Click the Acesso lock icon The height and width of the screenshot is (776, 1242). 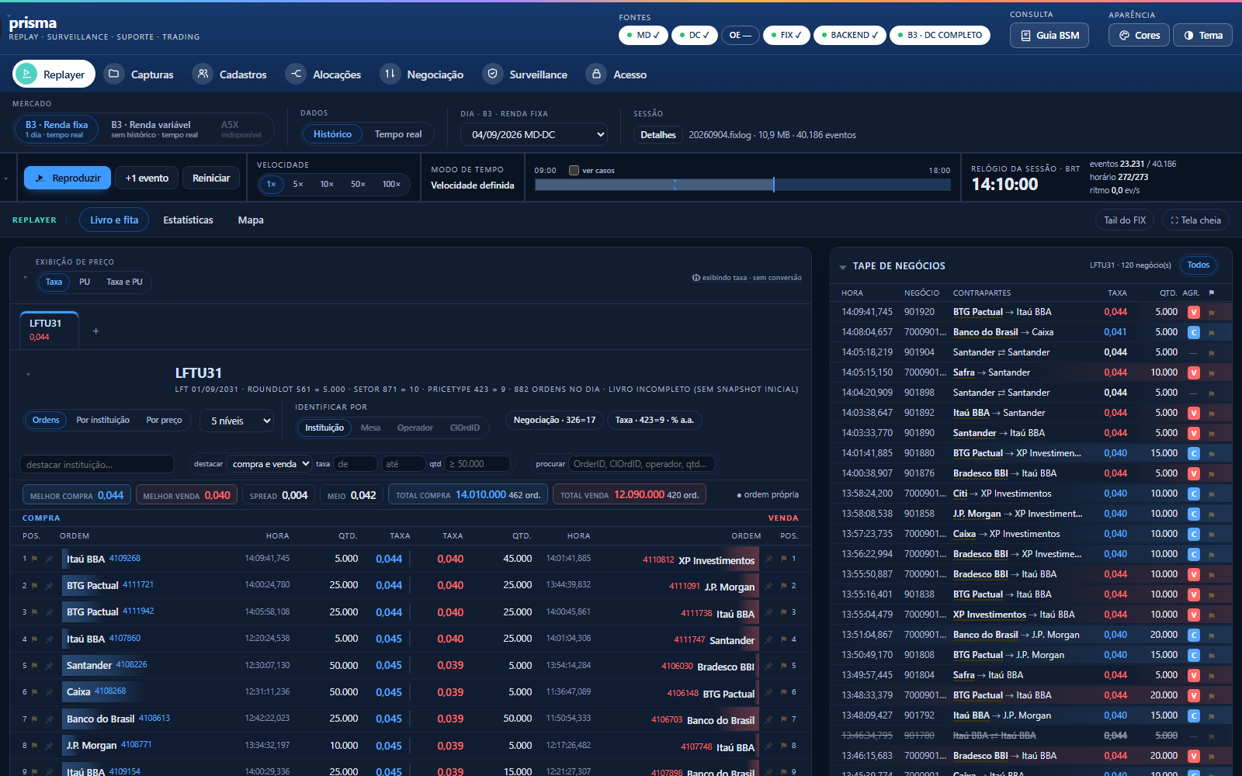(596, 74)
